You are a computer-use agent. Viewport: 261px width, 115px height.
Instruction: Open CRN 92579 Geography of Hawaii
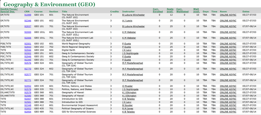[28, 92]
